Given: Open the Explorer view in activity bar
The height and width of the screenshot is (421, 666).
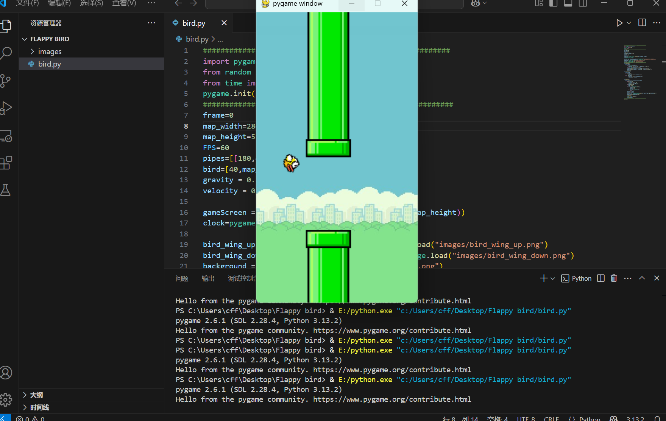Looking at the screenshot, I should [x=6, y=26].
